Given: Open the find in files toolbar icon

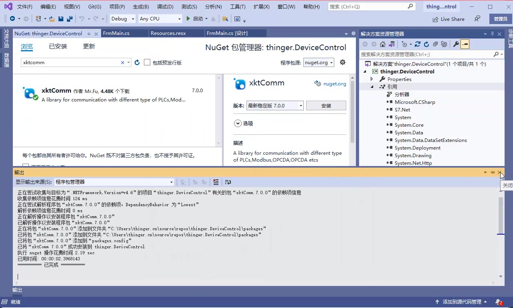Looking at the screenshot, I should click(225, 19).
